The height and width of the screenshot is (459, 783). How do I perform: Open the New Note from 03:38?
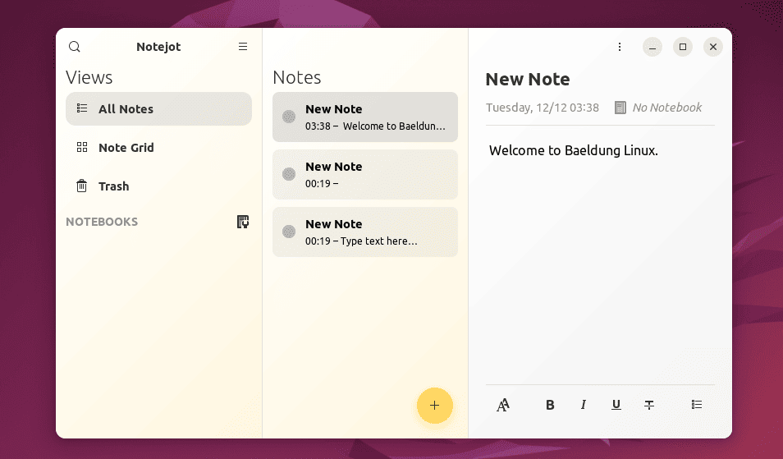(x=365, y=117)
